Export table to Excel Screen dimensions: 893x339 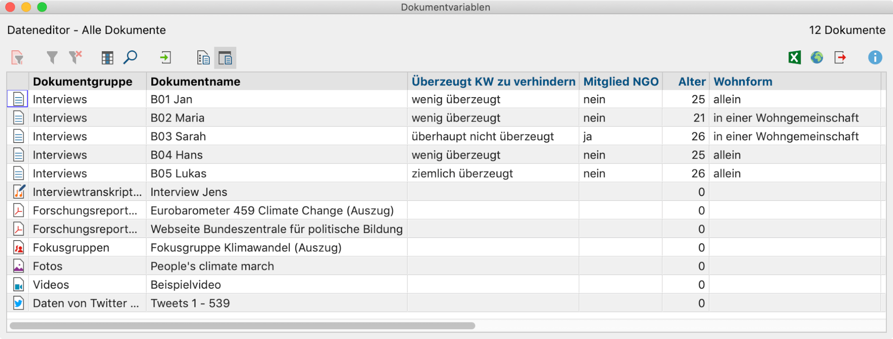[x=795, y=57]
